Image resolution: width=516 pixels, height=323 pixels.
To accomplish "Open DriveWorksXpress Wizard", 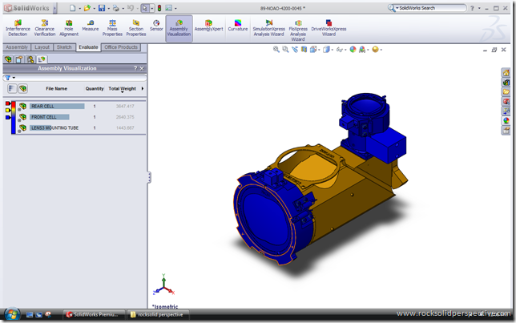I will point(329,28).
